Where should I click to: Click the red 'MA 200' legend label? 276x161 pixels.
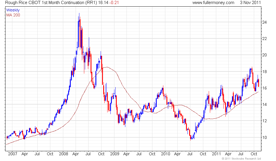coord(13,15)
